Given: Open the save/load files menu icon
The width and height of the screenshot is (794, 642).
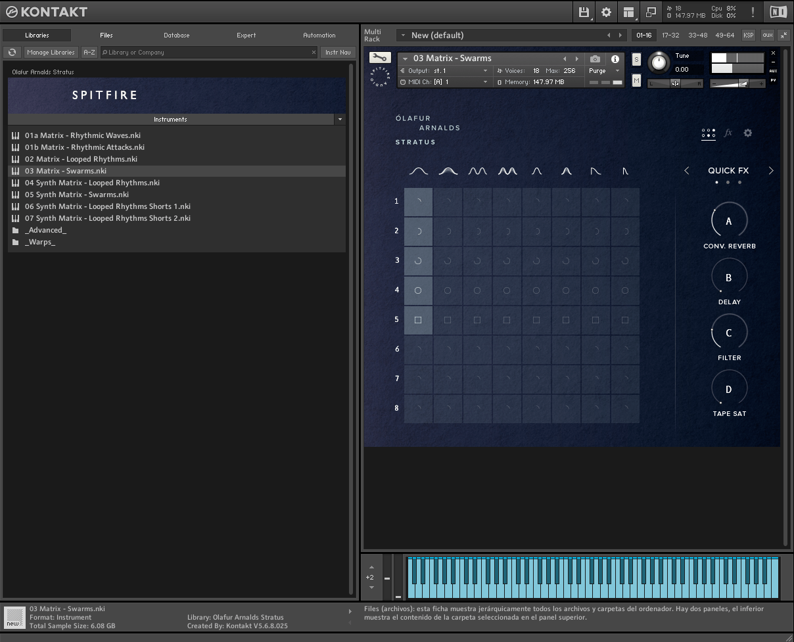Looking at the screenshot, I should click(x=584, y=12).
